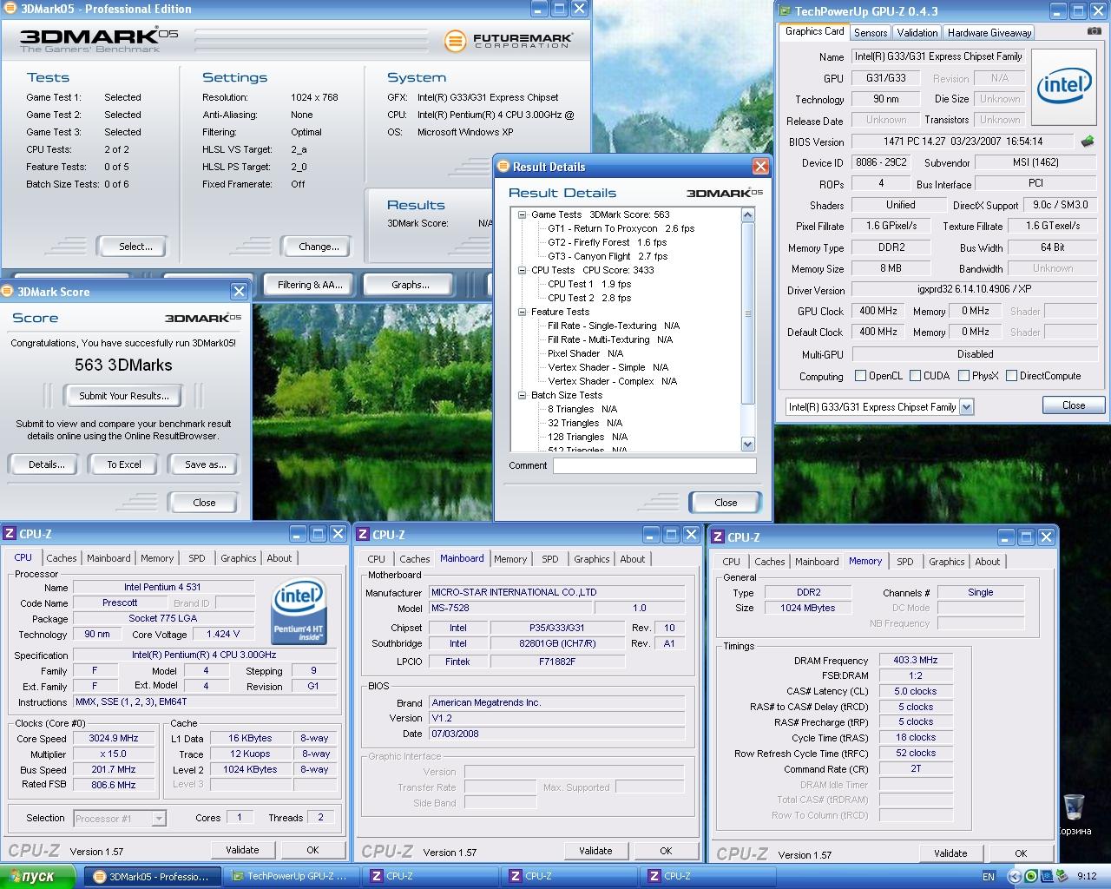Collapse the Batch Size Tests tree node
The width and height of the screenshot is (1111, 889).
point(523,395)
